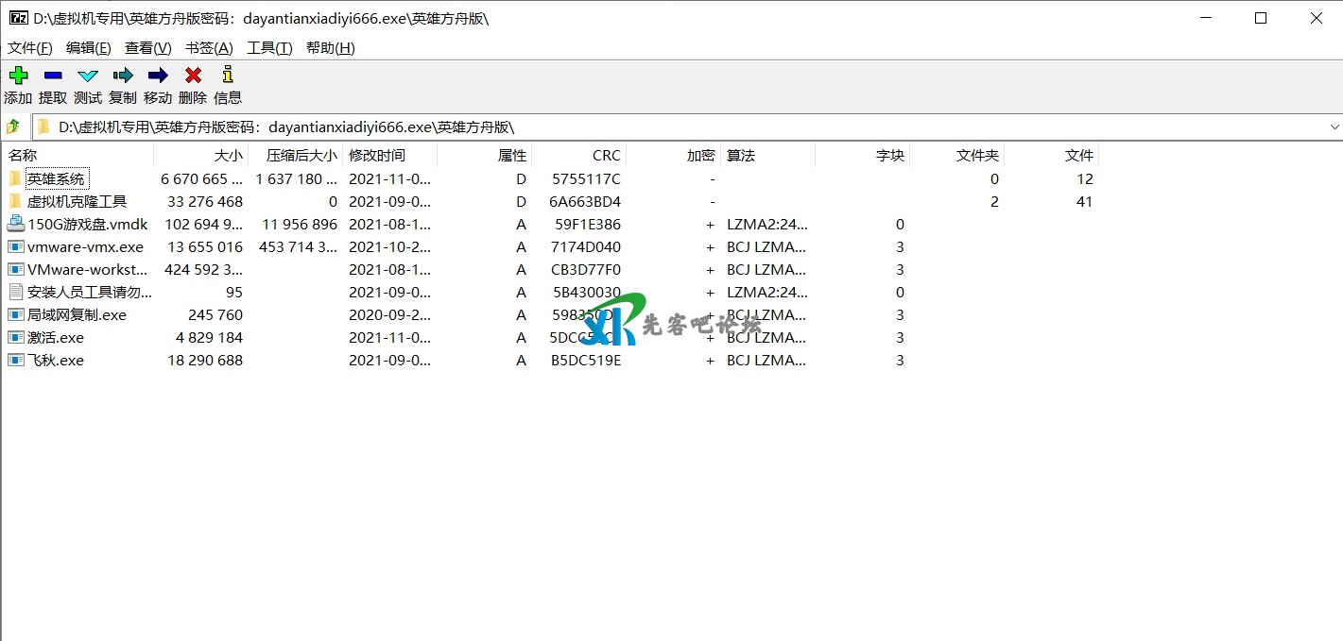Expand the address bar path dropdown
The height and width of the screenshot is (641, 1343).
(x=1334, y=127)
